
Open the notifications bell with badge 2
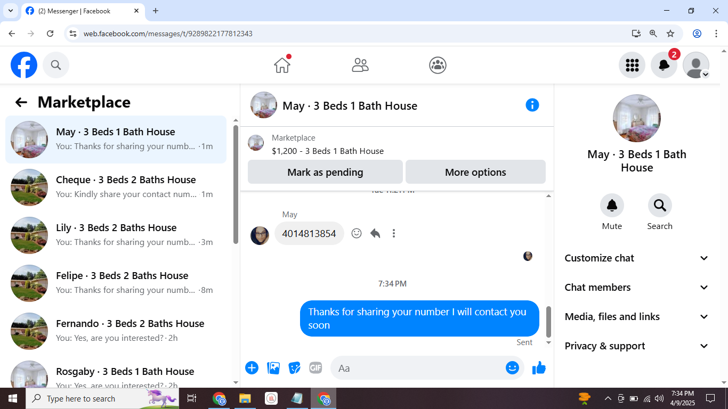pyautogui.click(x=664, y=65)
